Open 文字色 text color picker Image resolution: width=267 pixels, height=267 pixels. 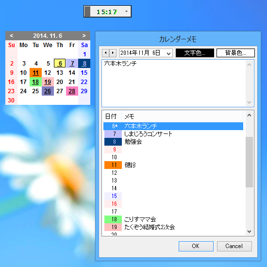click(195, 53)
